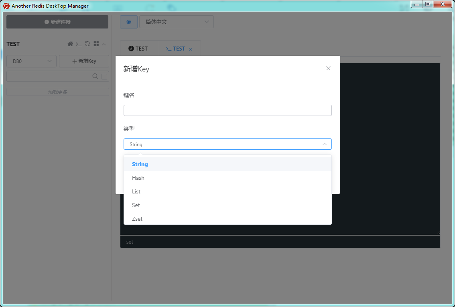Click the home icon next to TEST connection
Viewport: 455px width, 307px height.
tap(70, 44)
